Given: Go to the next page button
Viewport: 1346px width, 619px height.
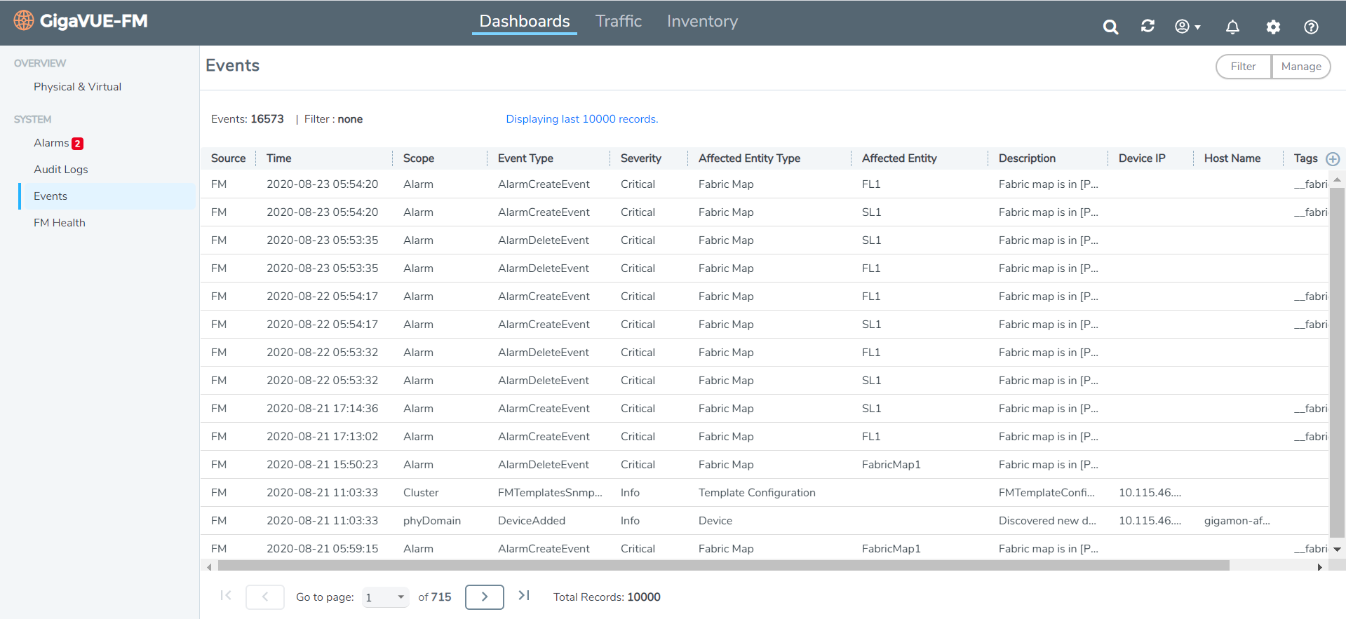Looking at the screenshot, I should tap(485, 597).
